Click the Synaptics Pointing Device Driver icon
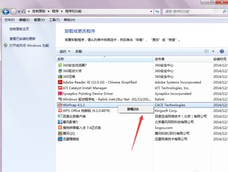Image resolution: width=228 pixels, height=172 pixels. [x=60, y=94]
